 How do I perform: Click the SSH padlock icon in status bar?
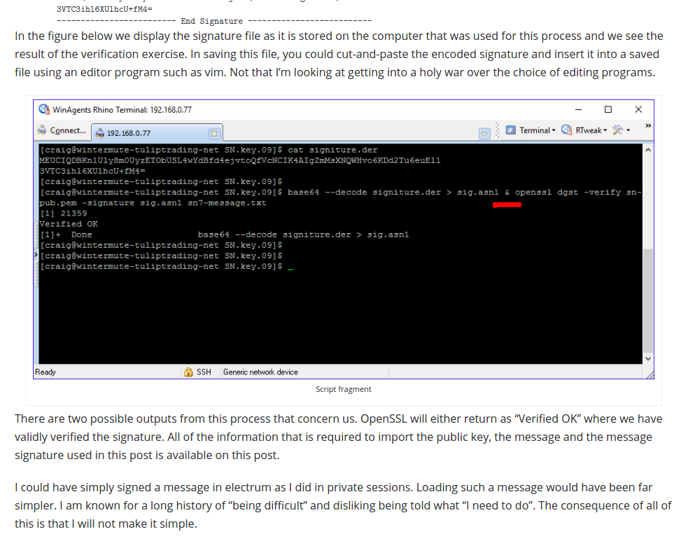(x=188, y=372)
